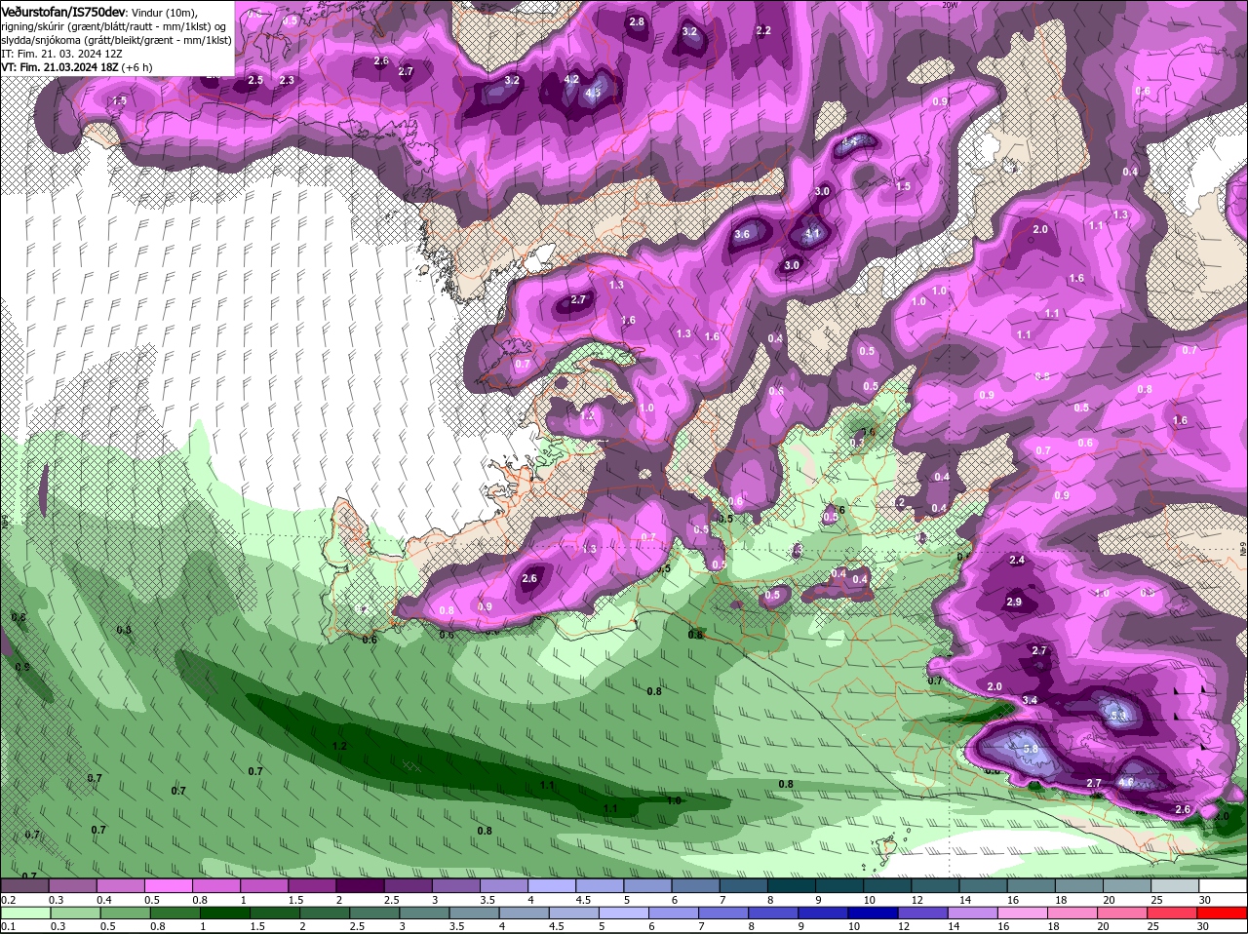Click the 4.2 snowfall value on the map

[572, 80]
